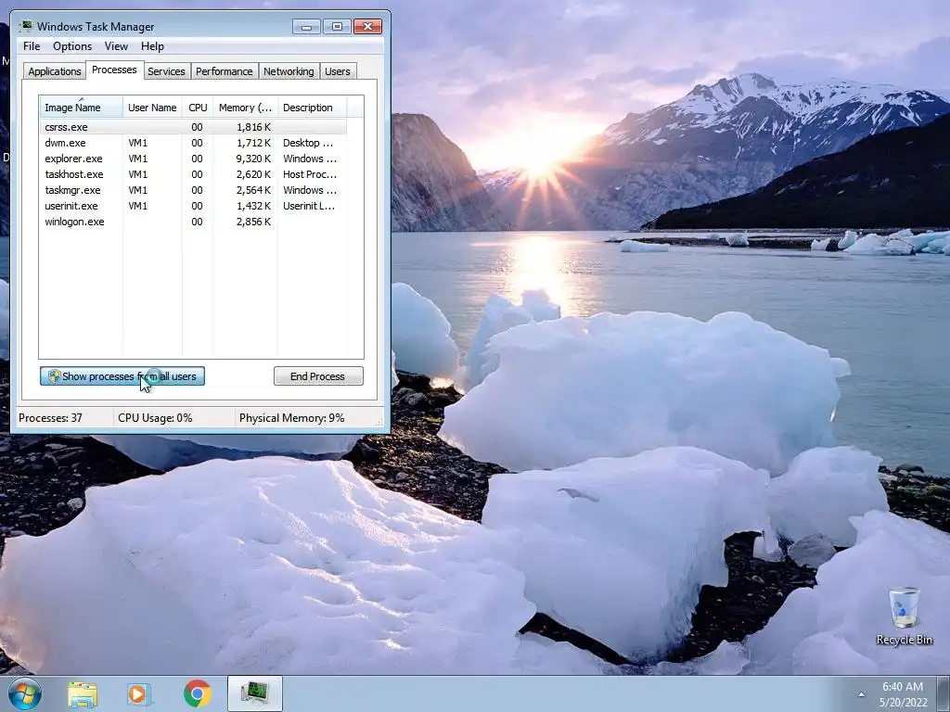950x712 pixels.
Task: Click the CPU Usage: 0% status entry
Action: point(155,418)
